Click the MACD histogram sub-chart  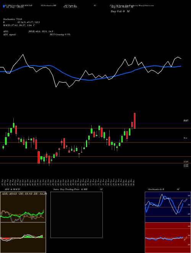coord(23,238)
